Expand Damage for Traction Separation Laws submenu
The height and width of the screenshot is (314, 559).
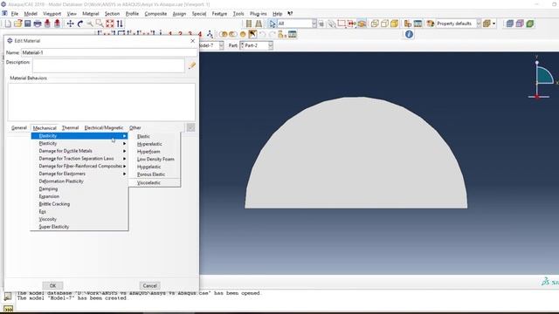click(x=79, y=159)
